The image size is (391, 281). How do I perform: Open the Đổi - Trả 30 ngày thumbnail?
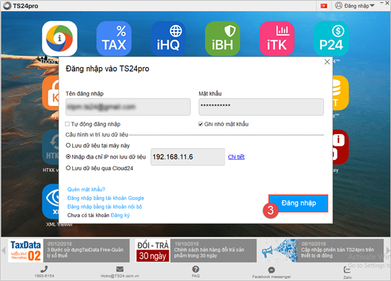[x=153, y=251]
